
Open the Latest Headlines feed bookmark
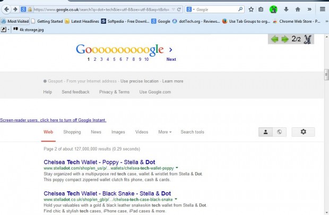tap(82, 21)
